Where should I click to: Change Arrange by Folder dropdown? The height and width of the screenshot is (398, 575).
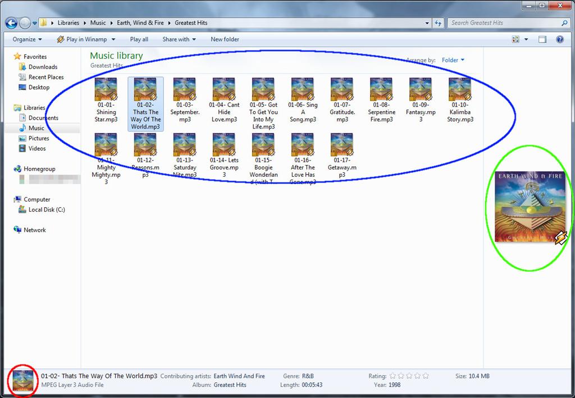[x=453, y=60]
